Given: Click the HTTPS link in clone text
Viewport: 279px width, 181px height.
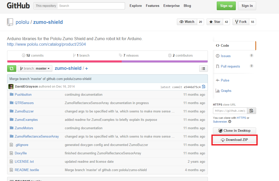Looking at the screenshot, I should (x=241, y=118).
